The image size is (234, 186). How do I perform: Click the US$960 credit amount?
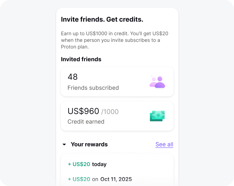(x=83, y=111)
